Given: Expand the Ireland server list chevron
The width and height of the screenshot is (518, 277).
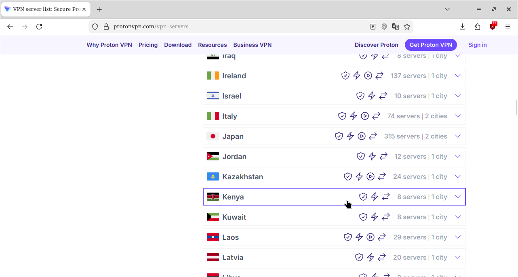Looking at the screenshot, I should [458, 76].
